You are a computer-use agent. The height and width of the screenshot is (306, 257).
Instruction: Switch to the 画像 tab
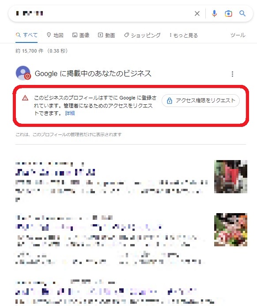[x=81, y=35]
